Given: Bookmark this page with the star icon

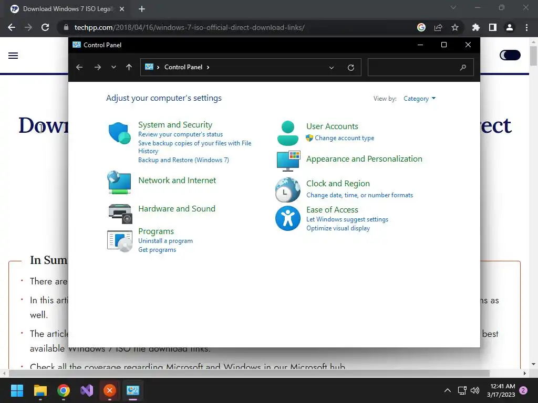Looking at the screenshot, I should (x=454, y=27).
